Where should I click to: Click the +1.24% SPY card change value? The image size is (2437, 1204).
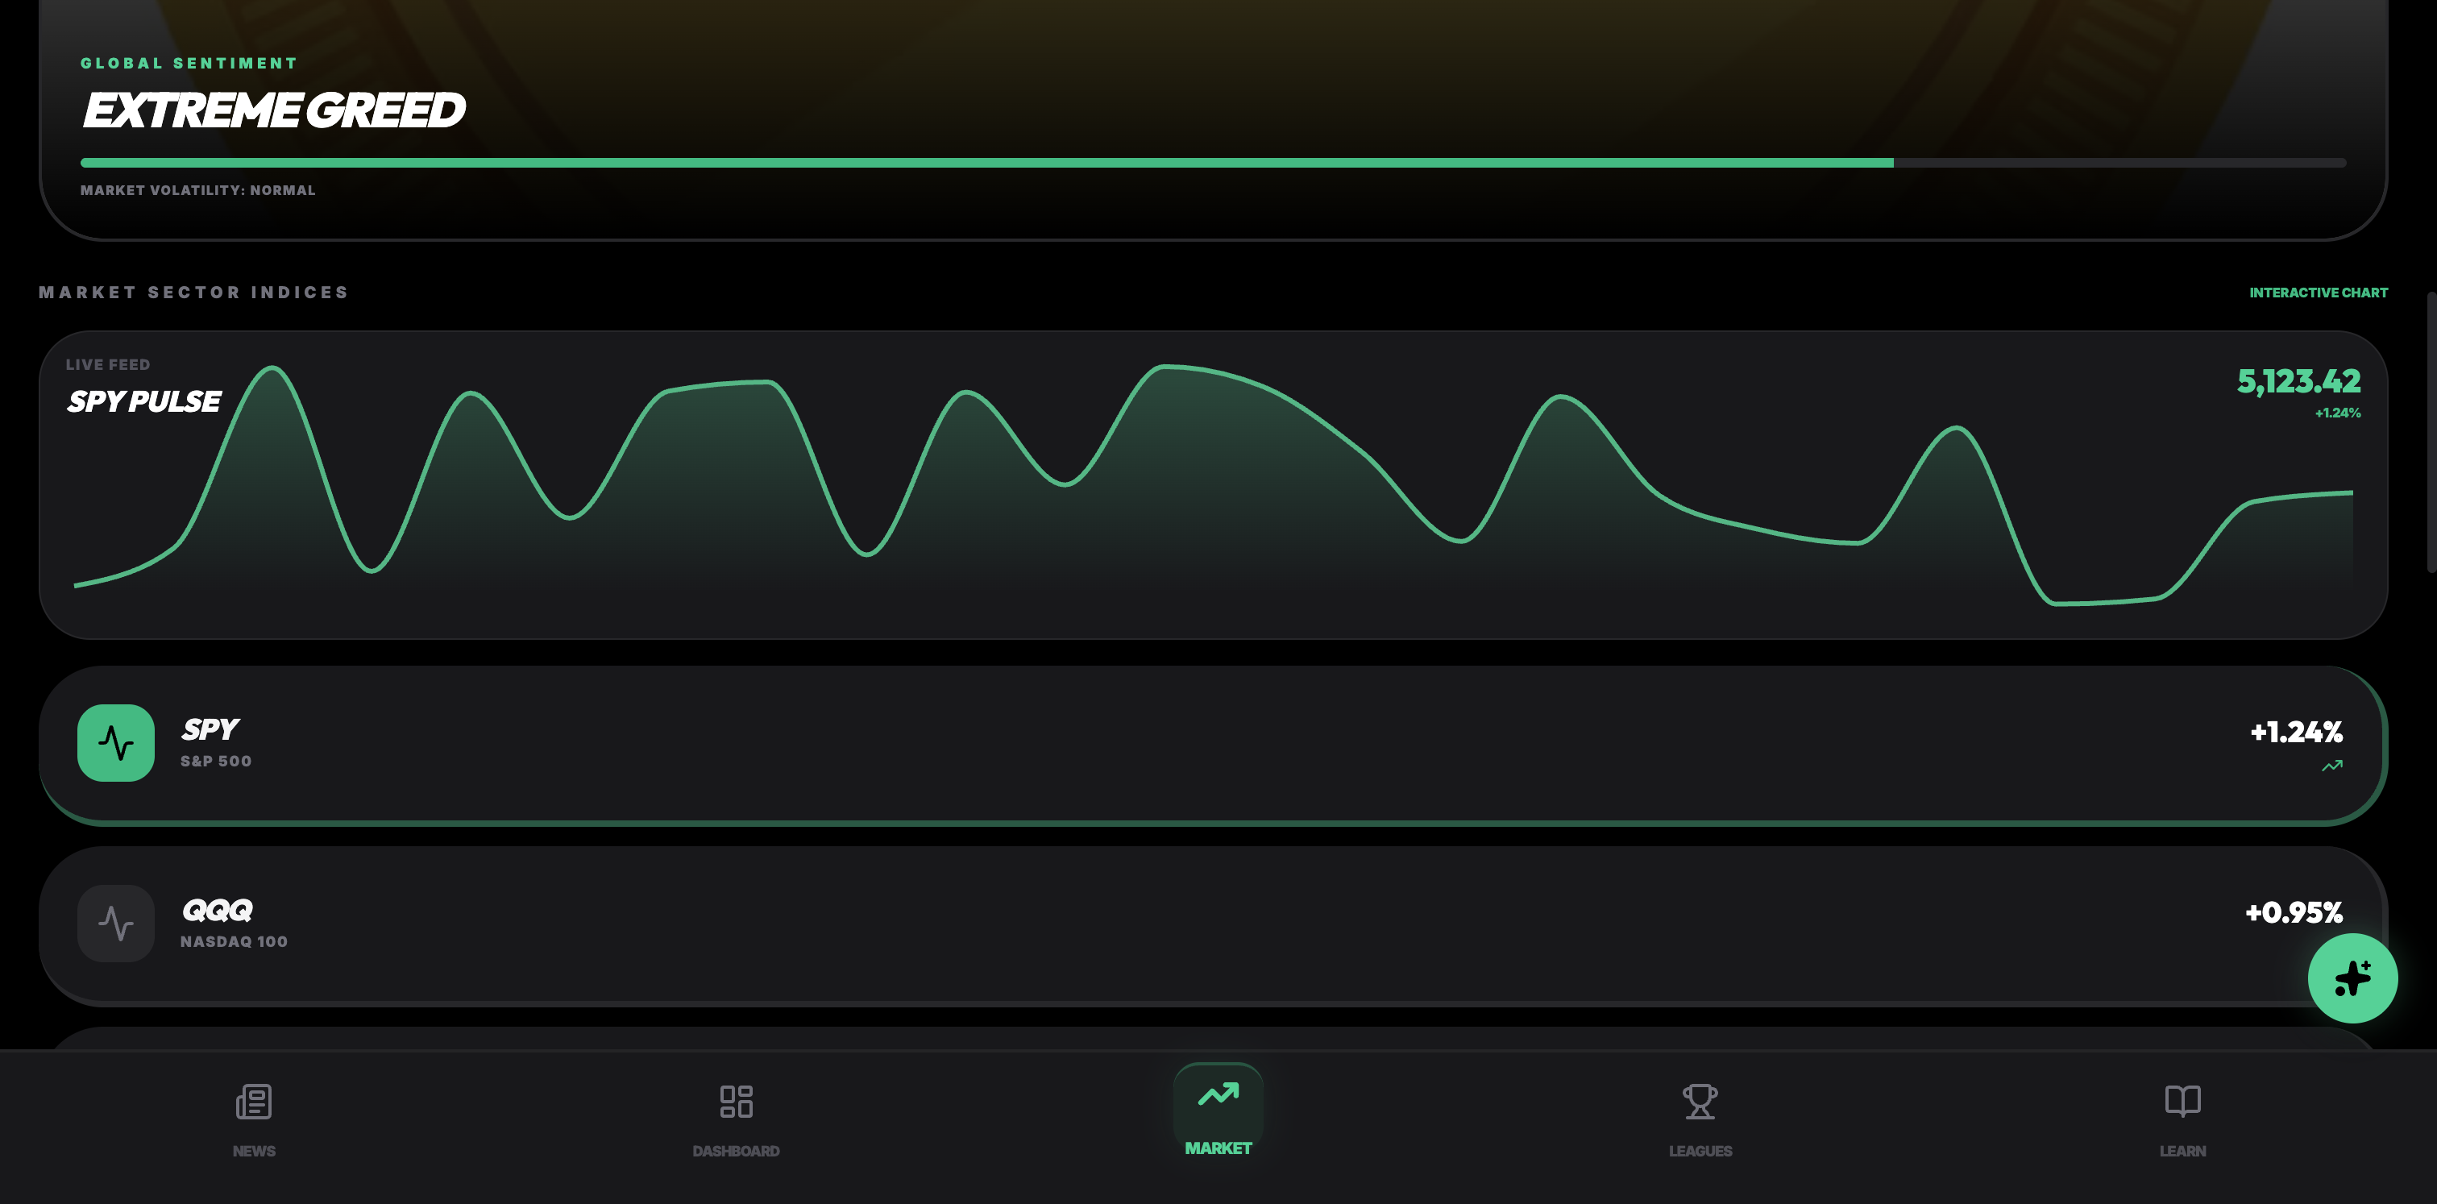tap(2296, 732)
